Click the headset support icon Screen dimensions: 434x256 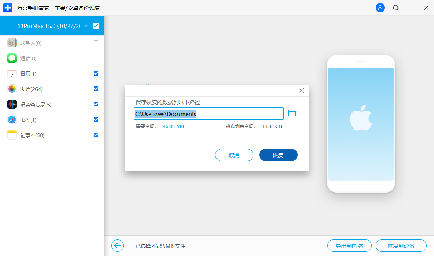[x=395, y=8]
